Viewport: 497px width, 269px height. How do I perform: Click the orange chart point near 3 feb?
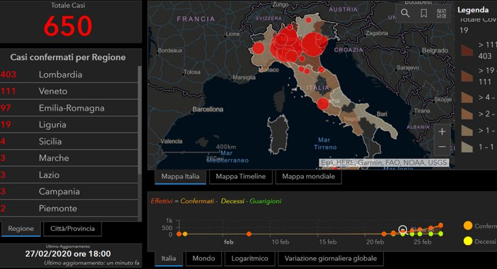coord(249,234)
